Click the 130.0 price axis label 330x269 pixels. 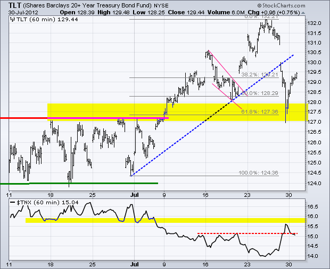(315, 62)
